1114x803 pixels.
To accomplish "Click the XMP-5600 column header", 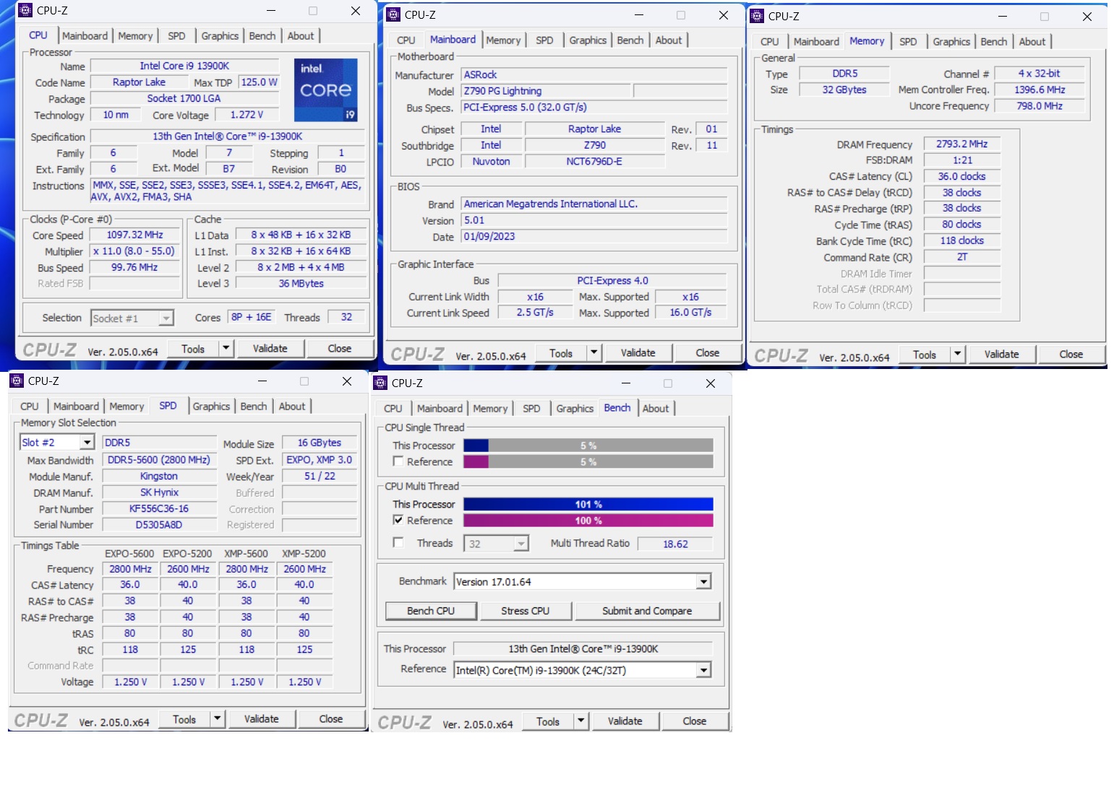I will pos(246,554).
